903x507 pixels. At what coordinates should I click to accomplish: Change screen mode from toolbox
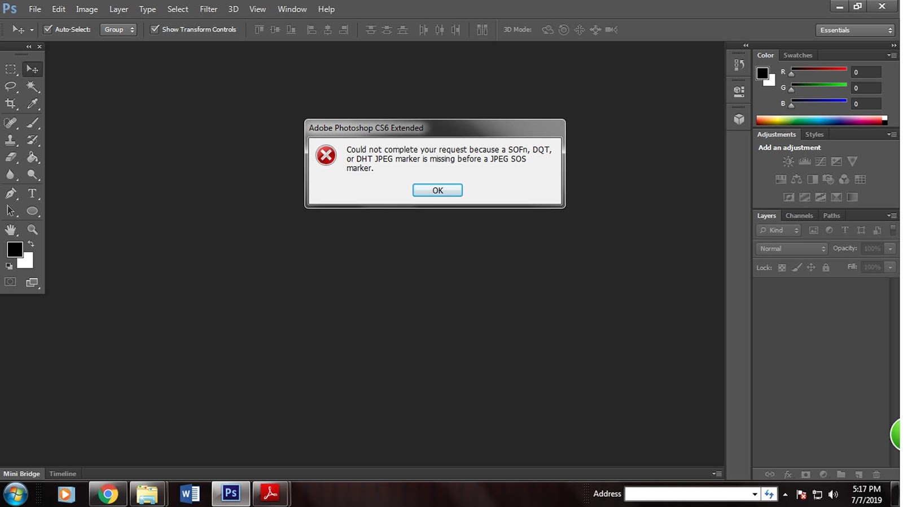[32, 282]
